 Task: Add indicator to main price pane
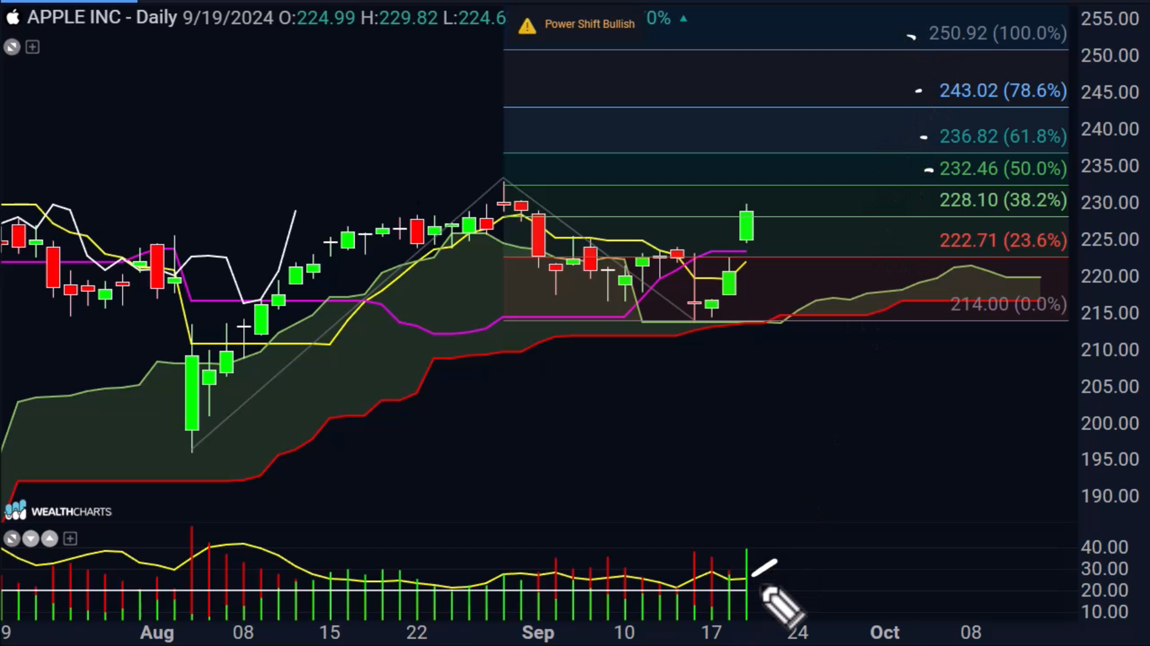[x=33, y=47]
